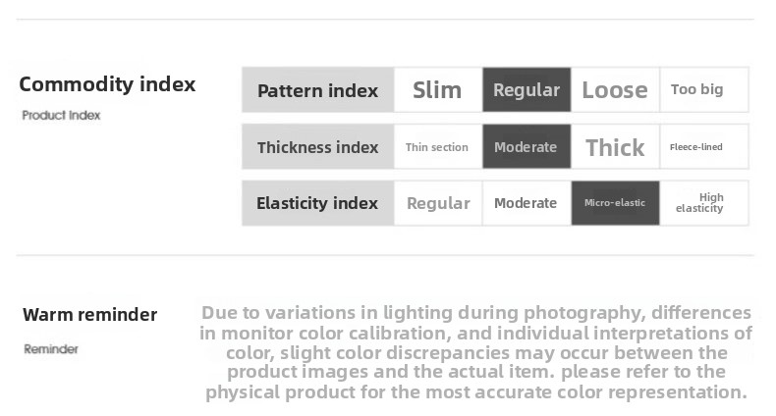Select Moderate in the Elasticity index row
Screen dimensions: 776x416
pos(526,203)
